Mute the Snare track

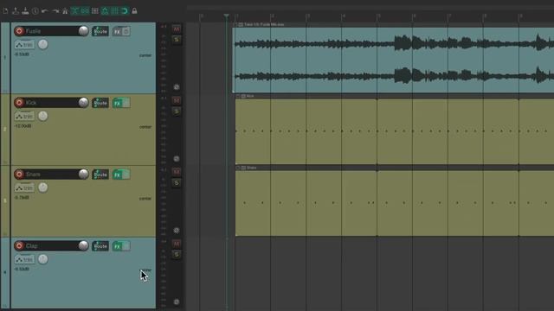pyautogui.click(x=177, y=172)
